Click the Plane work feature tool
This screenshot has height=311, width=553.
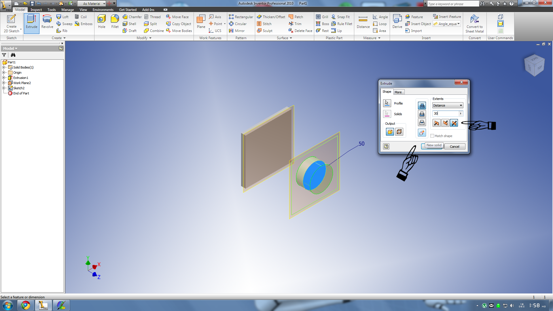[201, 22]
